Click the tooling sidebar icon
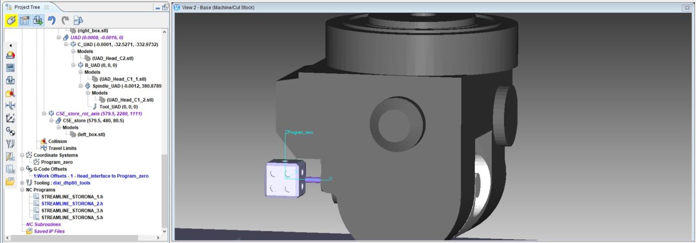 tap(10, 144)
